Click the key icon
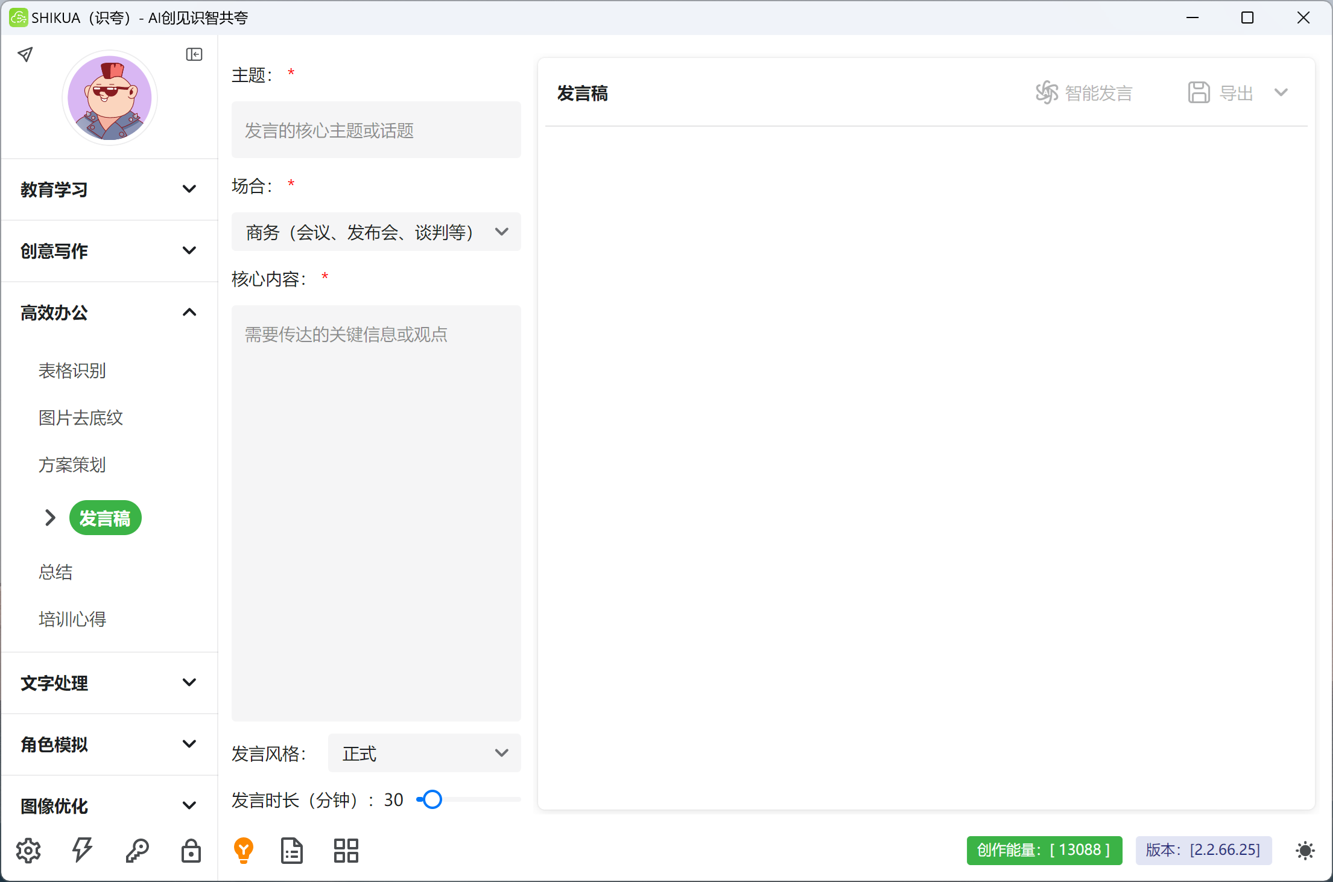Screen dimensions: 1333x882 [x=137, y=851]
